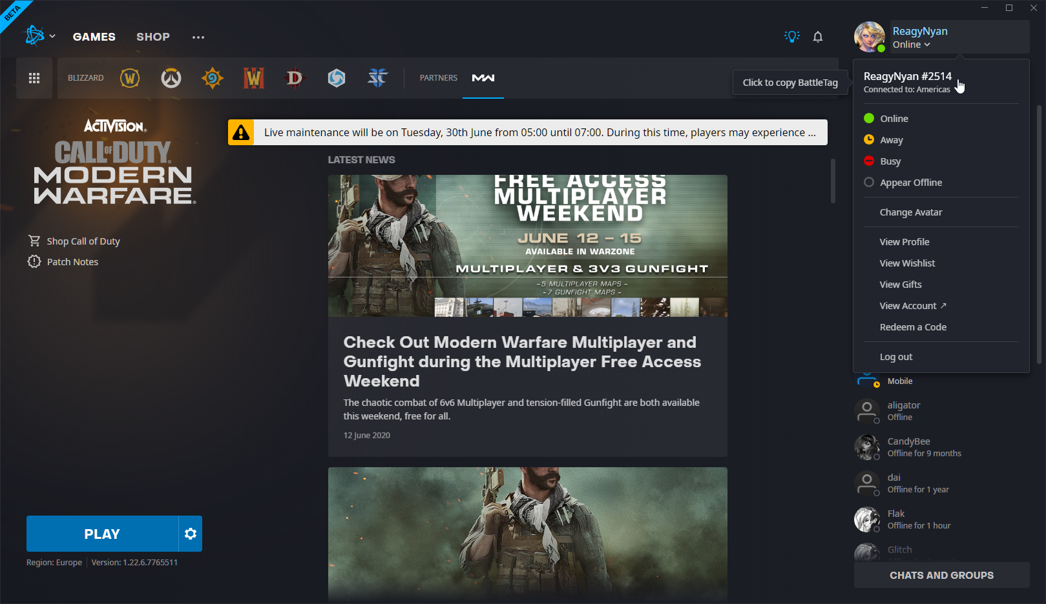Click the news feed scrollbar
Screen dimensions: 1046x604
coord(833,181)
